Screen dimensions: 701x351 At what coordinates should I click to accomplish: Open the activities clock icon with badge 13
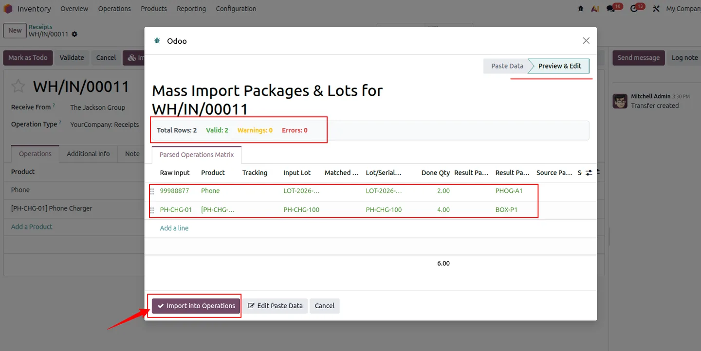tap(634, 9)
